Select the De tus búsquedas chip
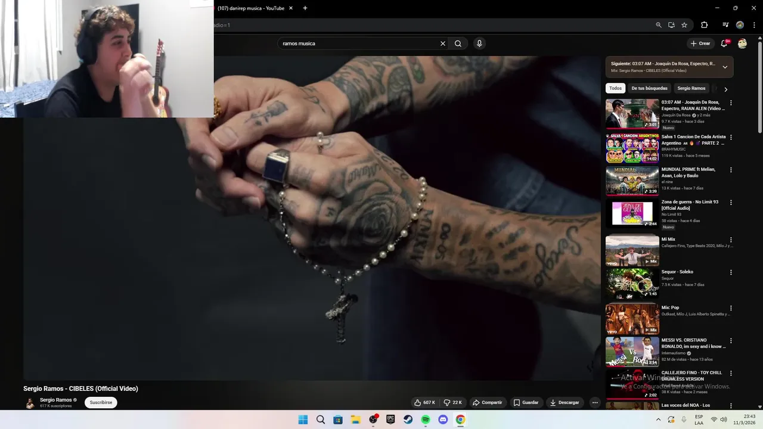This screenshot has height=429, width=763. (649, 88)
